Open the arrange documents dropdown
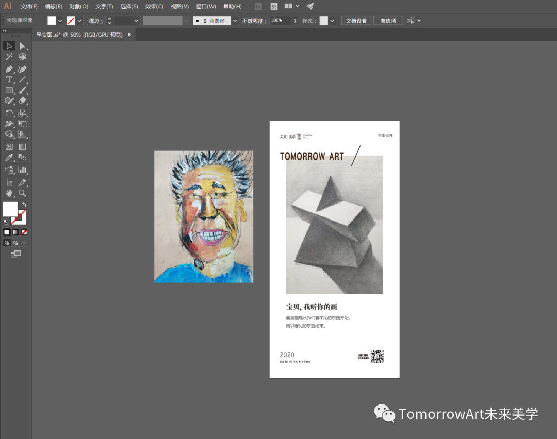 click(x=292, y=6)
